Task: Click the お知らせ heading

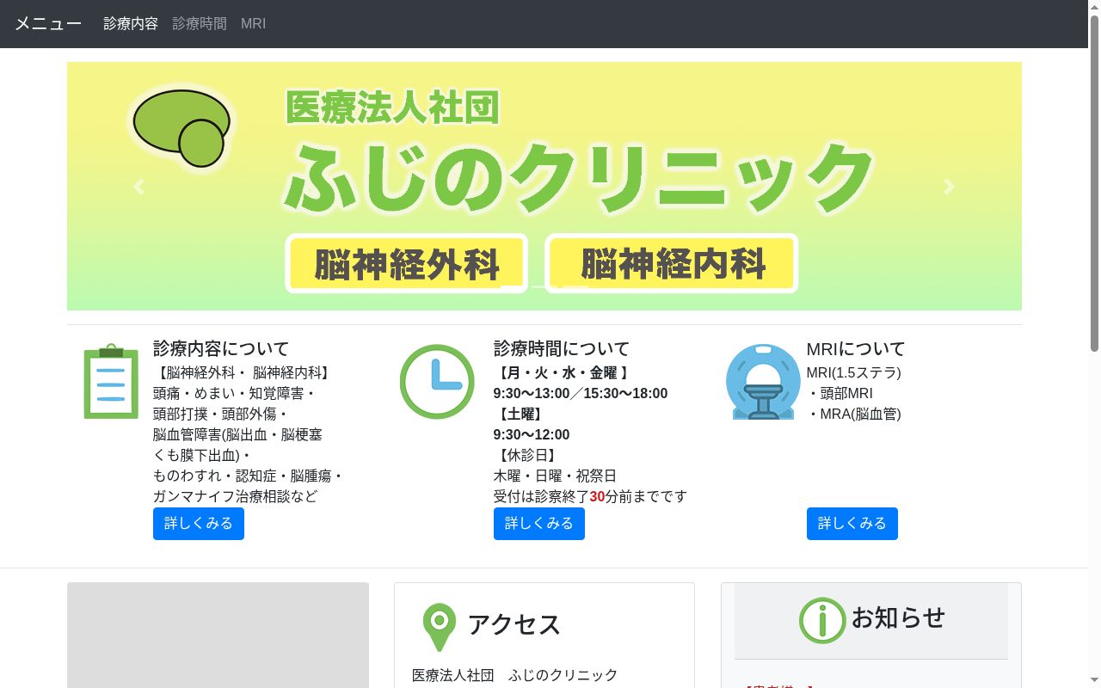Action: pos(898,617)
